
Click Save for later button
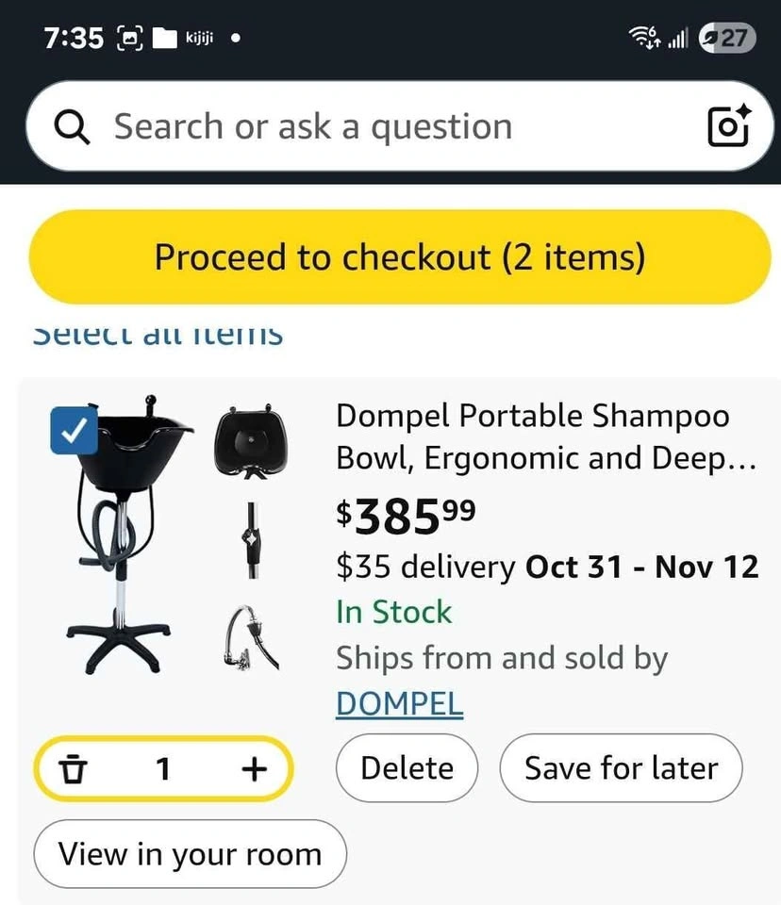[621, 768]
